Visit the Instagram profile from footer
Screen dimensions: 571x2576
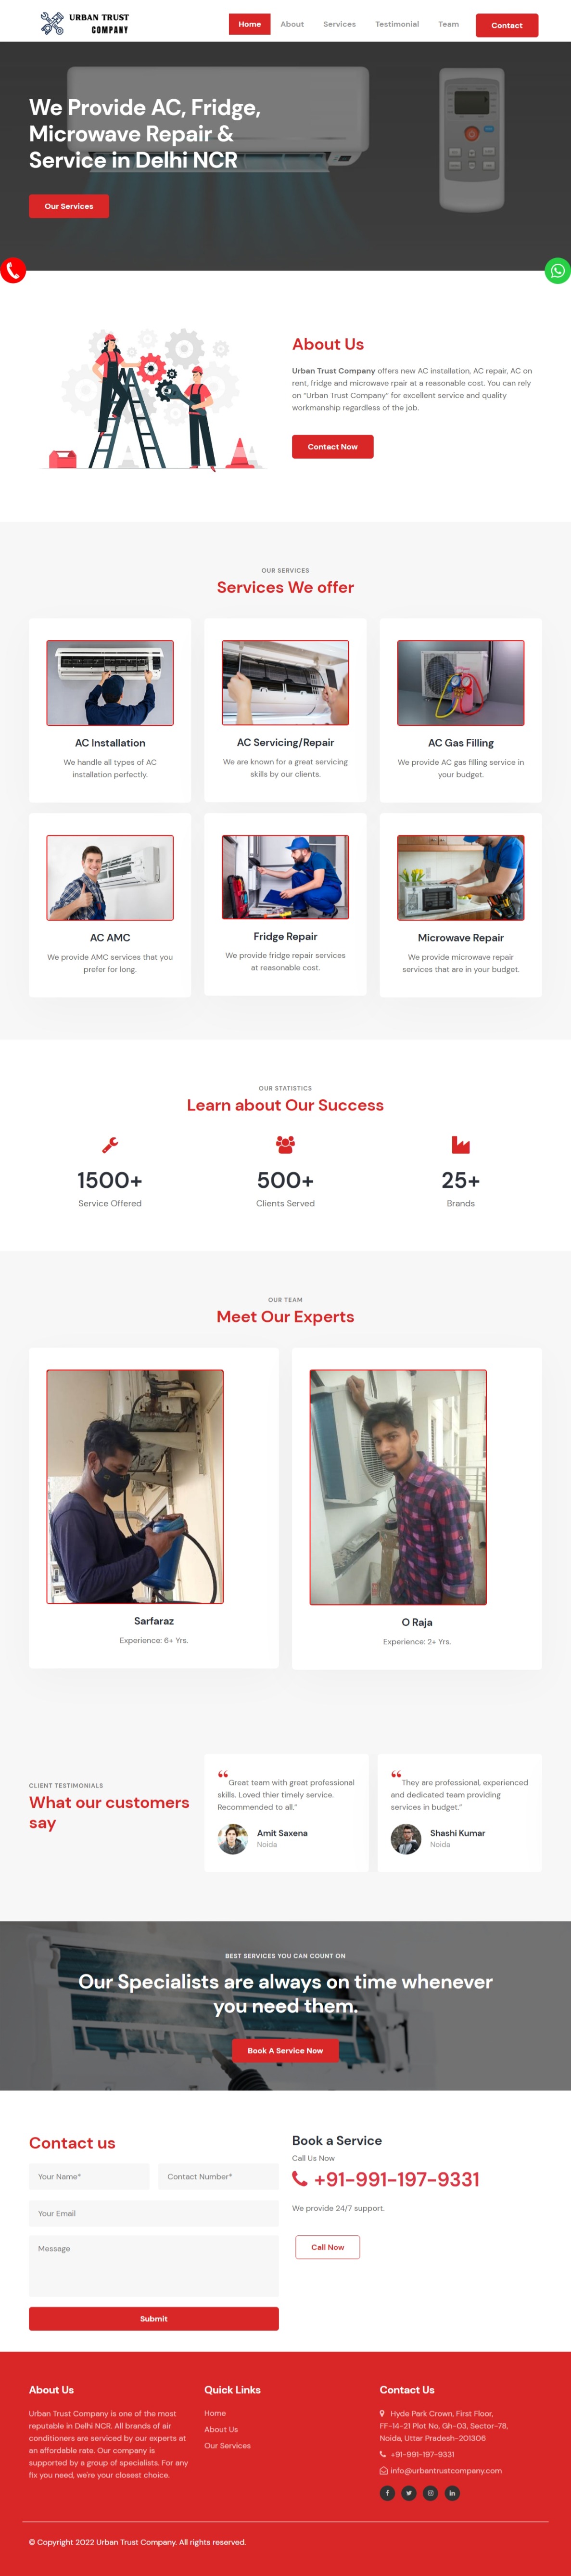point(430,2493)
